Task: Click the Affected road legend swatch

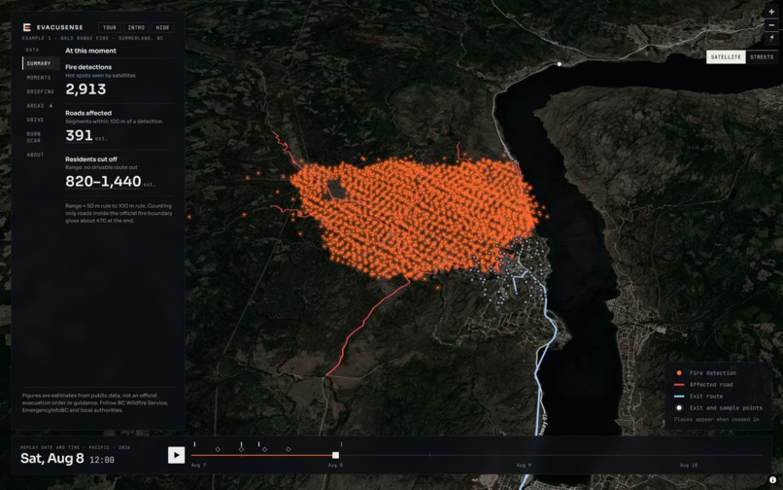Action: tap(679, 384)
